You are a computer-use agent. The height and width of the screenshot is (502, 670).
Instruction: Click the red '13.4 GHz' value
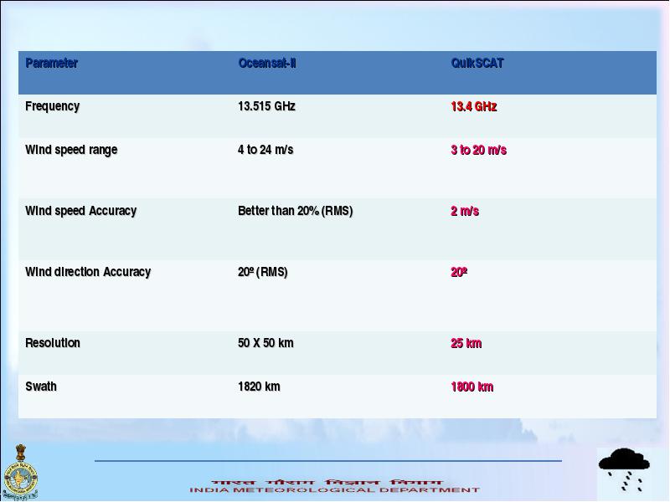[x=474, y=106]
